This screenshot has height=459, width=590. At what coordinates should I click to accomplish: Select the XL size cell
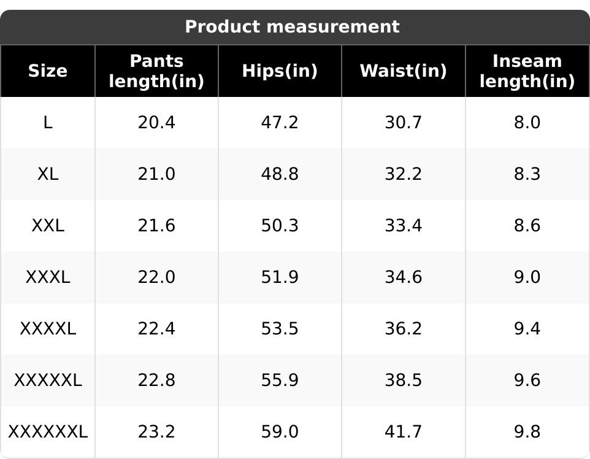48,174
